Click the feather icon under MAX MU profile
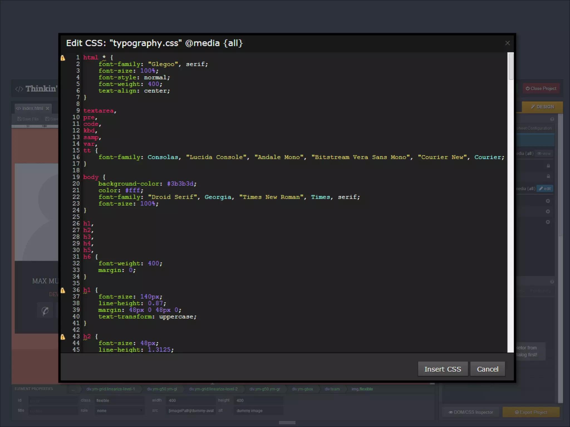Image resolution: width=570 pixels, height=427 pixels. (x=45, y=310)
